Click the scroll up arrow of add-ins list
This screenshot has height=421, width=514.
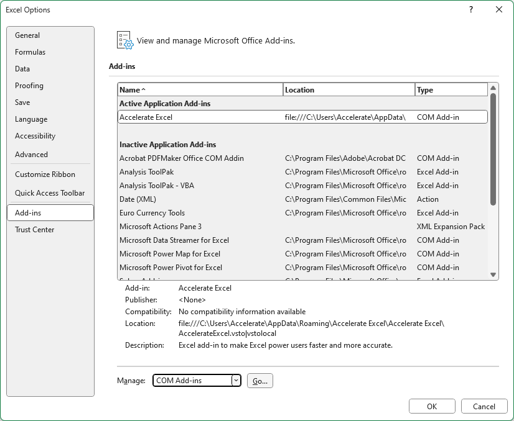tap(493, 88)
